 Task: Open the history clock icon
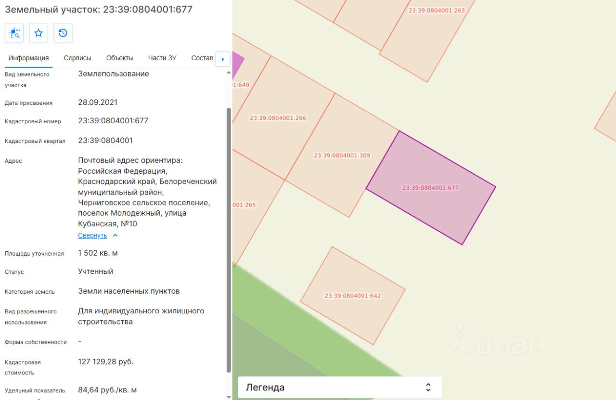pyautogui.click(x=63, y=33)
